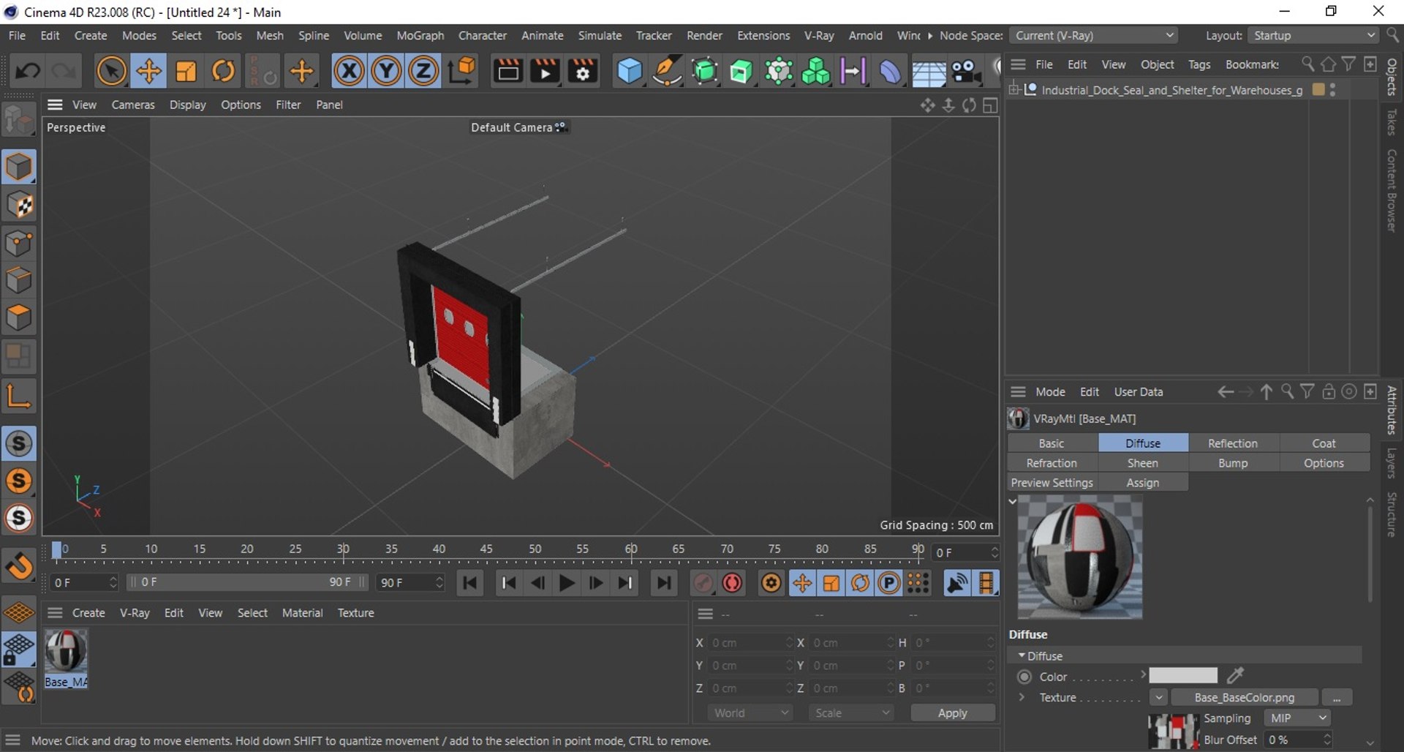Switch to Polygons mode
This screenshot has height=752, width=1404.
coord(19,317)
